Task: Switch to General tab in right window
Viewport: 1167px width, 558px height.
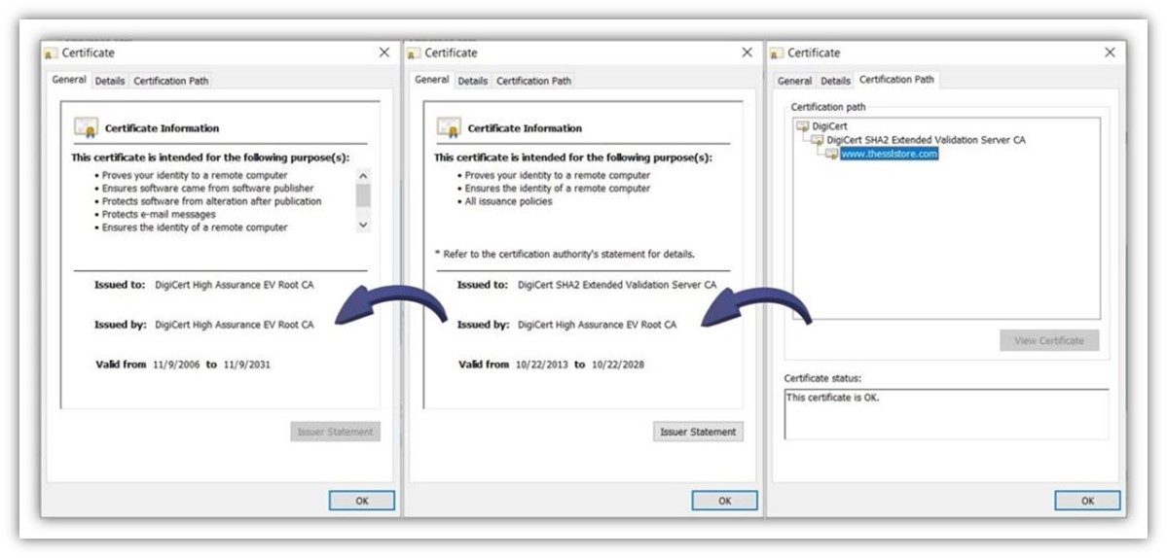Action: coord(795,81)
